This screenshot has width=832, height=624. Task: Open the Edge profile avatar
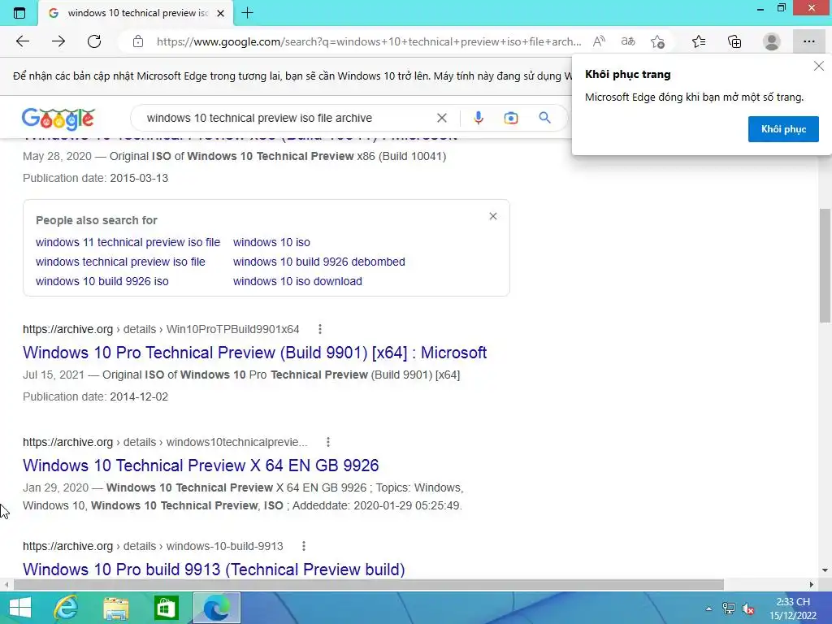pyautogui.click(x=772, y=41)
